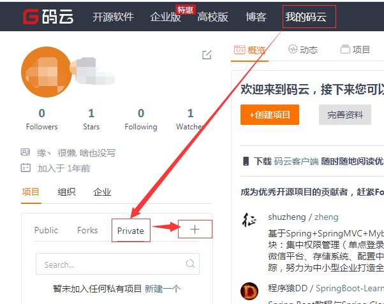Select the 组织 tab
Screen dimensions: 384x304
pyautogui.click(x=66, y=192)
